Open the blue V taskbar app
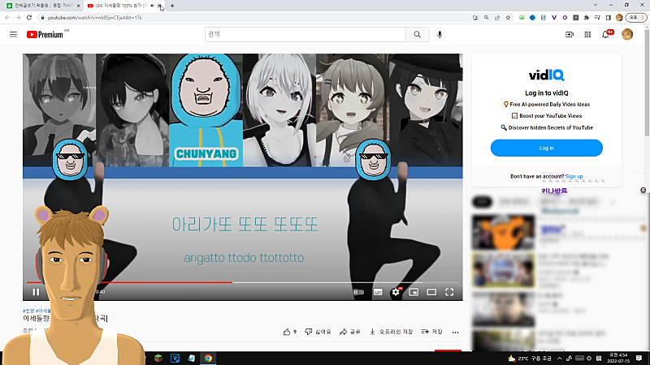Image resolution: width=650 pixels, height=365 pixels. pyautogui.click(x=175, y=359)
